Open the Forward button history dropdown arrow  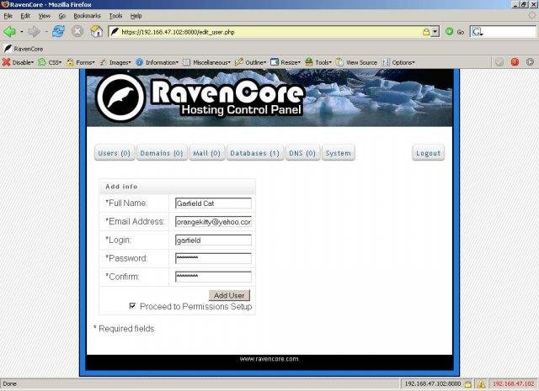(46, 32)
